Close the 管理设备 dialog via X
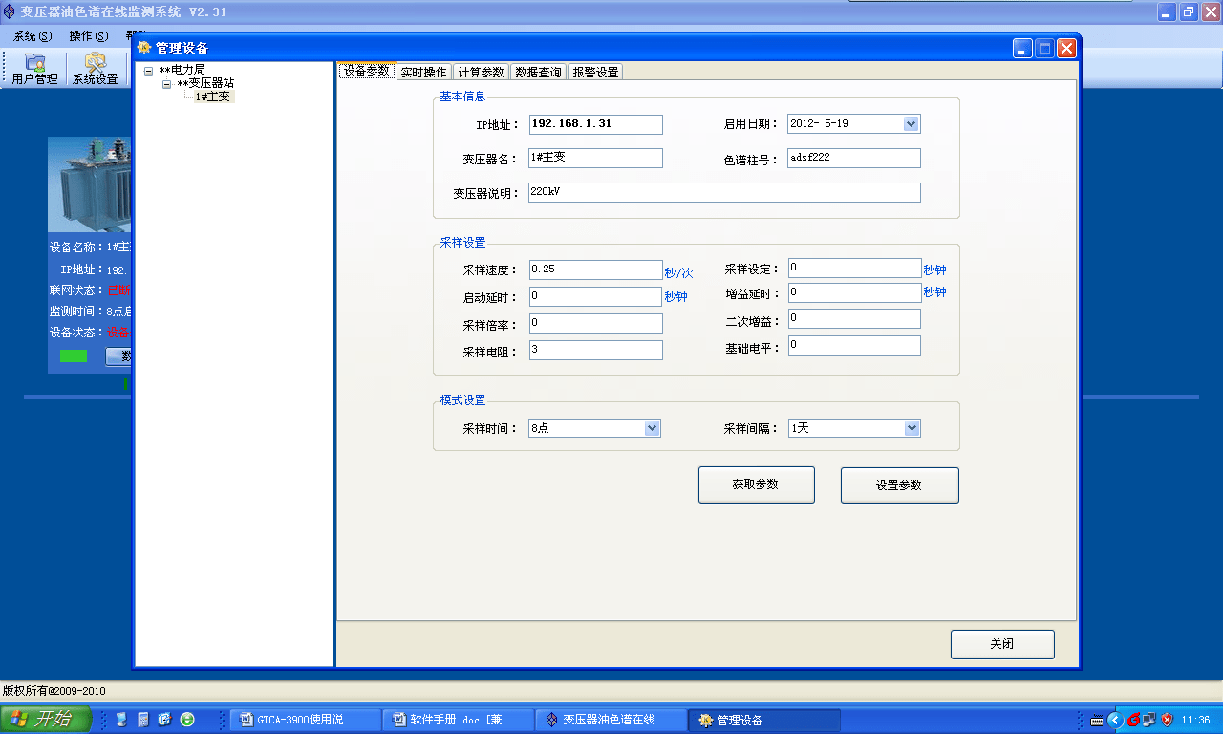This screenshot has height=734, width=1223. pos(1067,49)
